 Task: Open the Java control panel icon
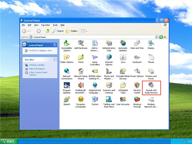(x=123, y=58)
